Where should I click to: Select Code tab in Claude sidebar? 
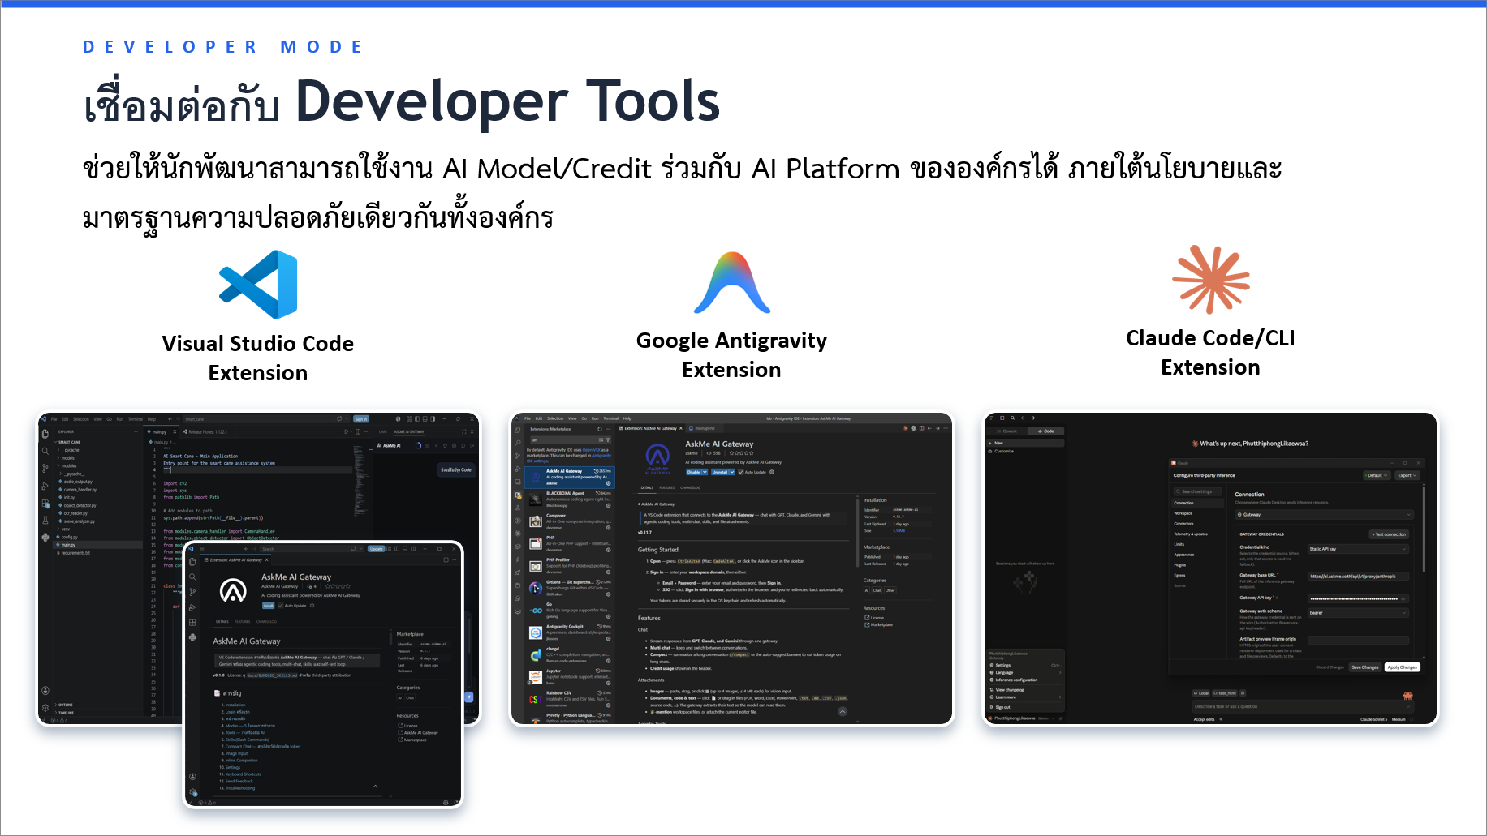1045,431
